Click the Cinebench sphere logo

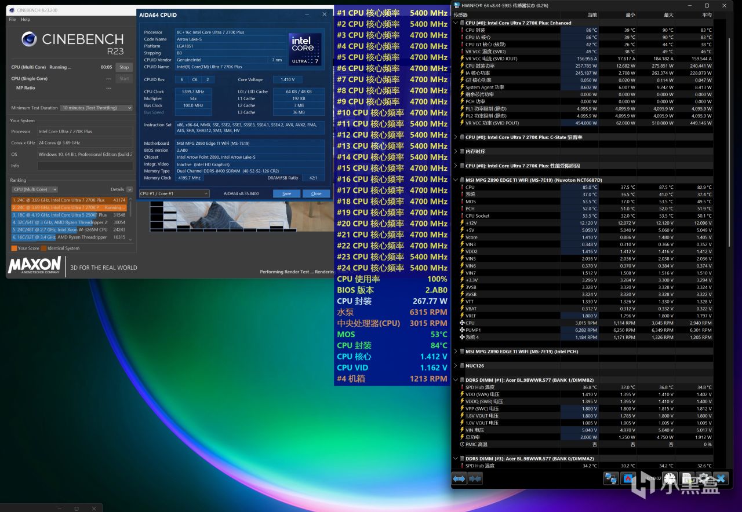pyautogui.click(x=29, y=39)
